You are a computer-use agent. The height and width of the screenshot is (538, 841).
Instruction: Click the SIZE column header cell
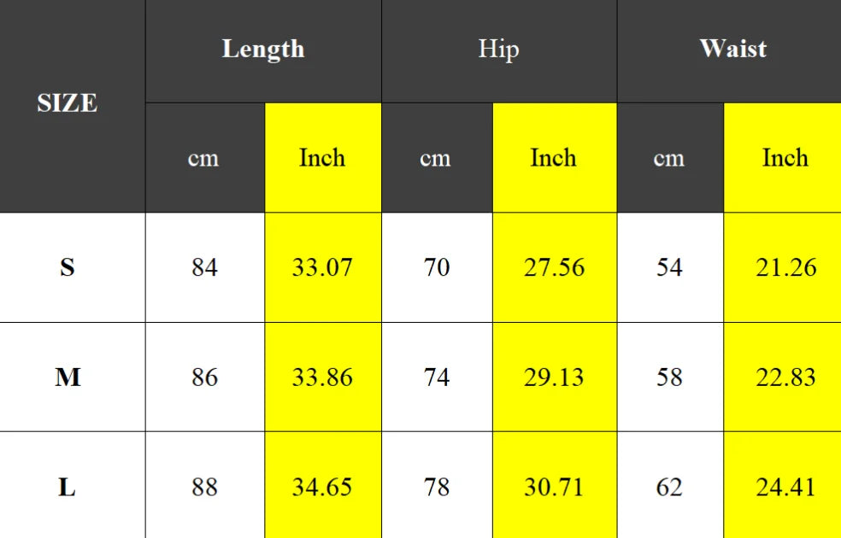pyautogui.click(x=68, y=104)
